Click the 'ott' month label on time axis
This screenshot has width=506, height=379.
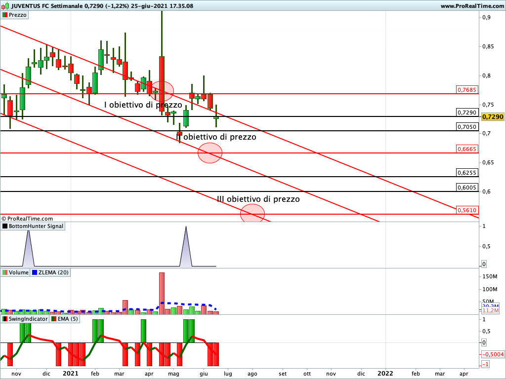[307, 374]
